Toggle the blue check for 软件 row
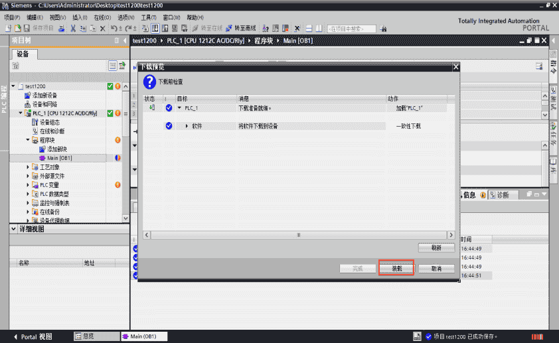Image resolution: width=559 pixels, height=343 pixels. click(x=169, y=125)
